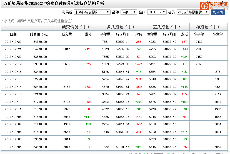Click the red volume change 2478
This screenshot has height=154, width=230.
click(88, 49)
